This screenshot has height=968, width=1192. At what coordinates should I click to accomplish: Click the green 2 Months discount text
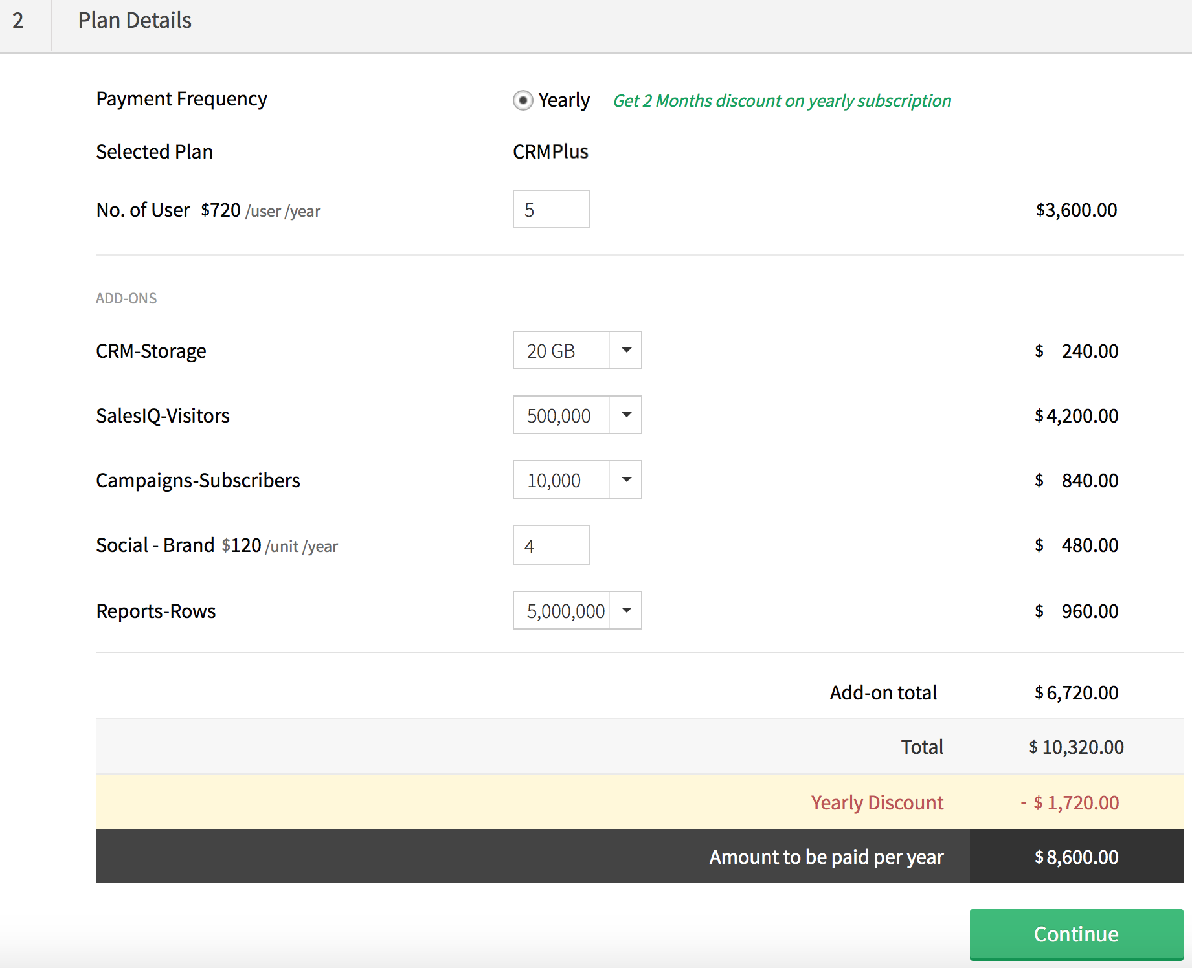coord(782,101)
